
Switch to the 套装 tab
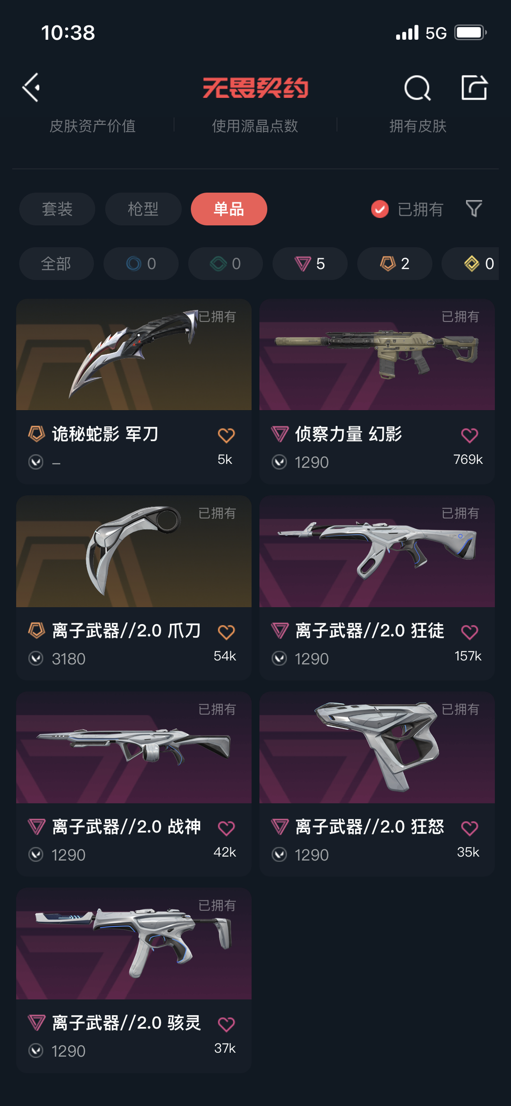coord(57,209)
